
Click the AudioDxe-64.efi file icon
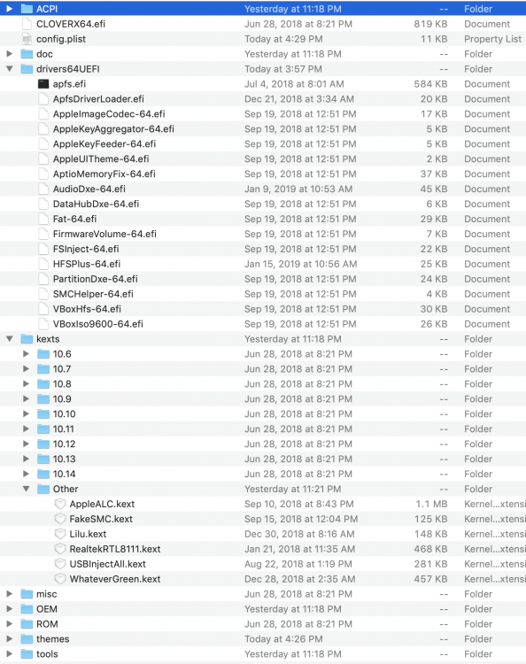click(x=43, y=189)
